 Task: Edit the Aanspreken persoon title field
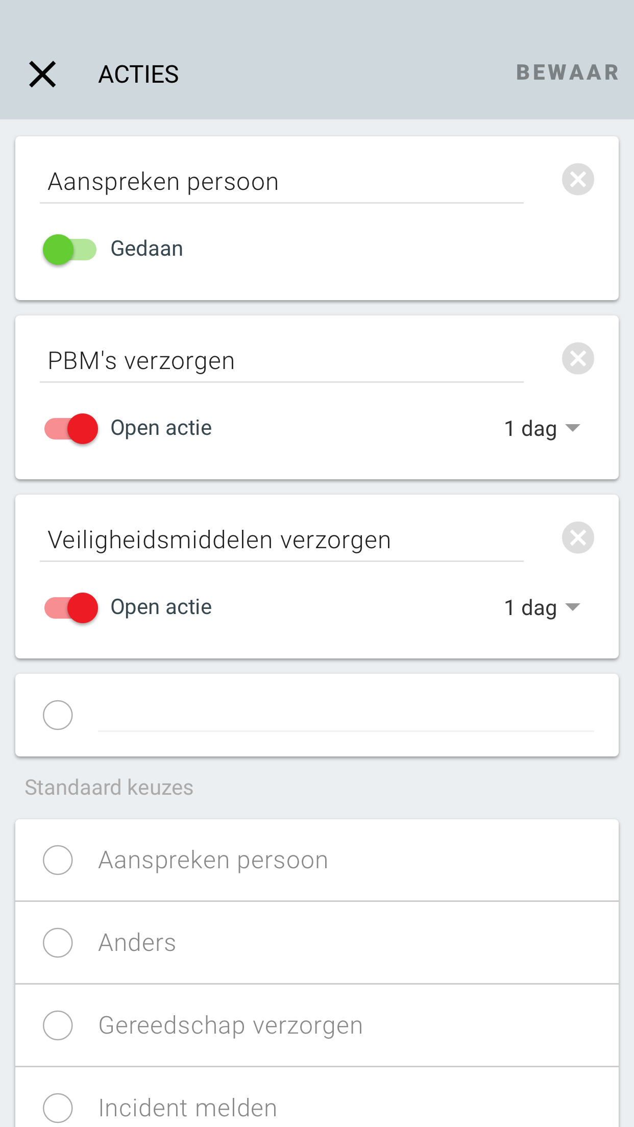coord(282,183)
